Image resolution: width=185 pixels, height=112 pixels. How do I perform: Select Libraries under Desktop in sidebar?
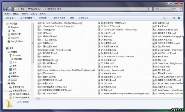(x=12, y=52)
